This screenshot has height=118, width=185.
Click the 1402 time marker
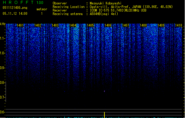point(38,25)
